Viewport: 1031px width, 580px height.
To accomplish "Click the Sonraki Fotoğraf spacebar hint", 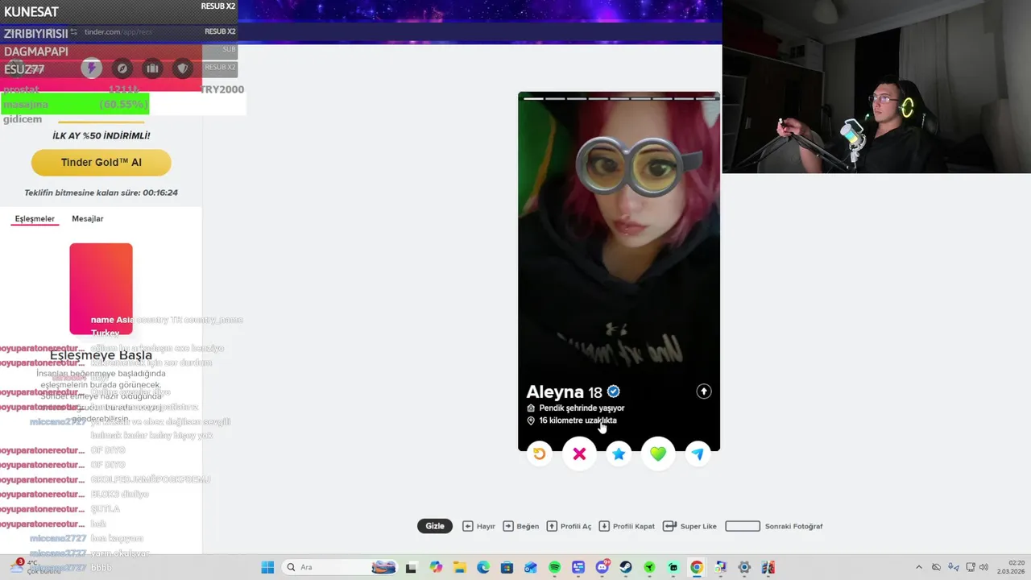I will click(774, 526).
